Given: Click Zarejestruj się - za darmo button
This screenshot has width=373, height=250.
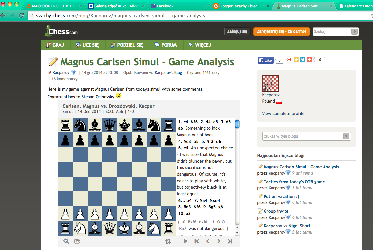Looking at the screenshot, I should 282,31.
